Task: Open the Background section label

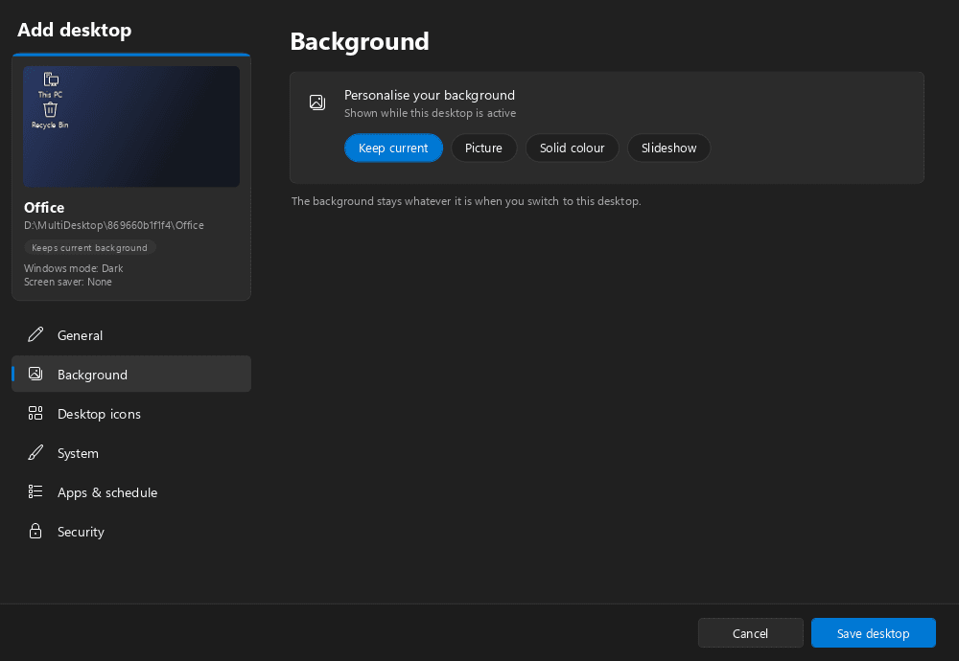Action: tap(92, 375)
